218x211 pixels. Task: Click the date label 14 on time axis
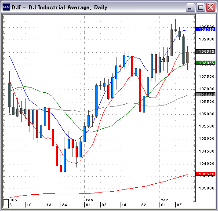pos(124,205)
